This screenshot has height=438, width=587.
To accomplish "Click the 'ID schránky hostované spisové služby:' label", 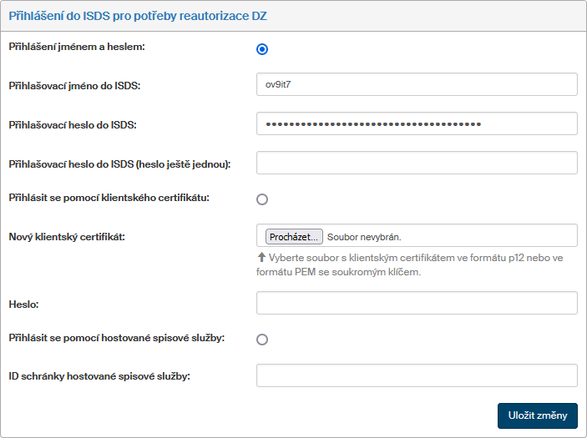I will (x=99, y=376).
